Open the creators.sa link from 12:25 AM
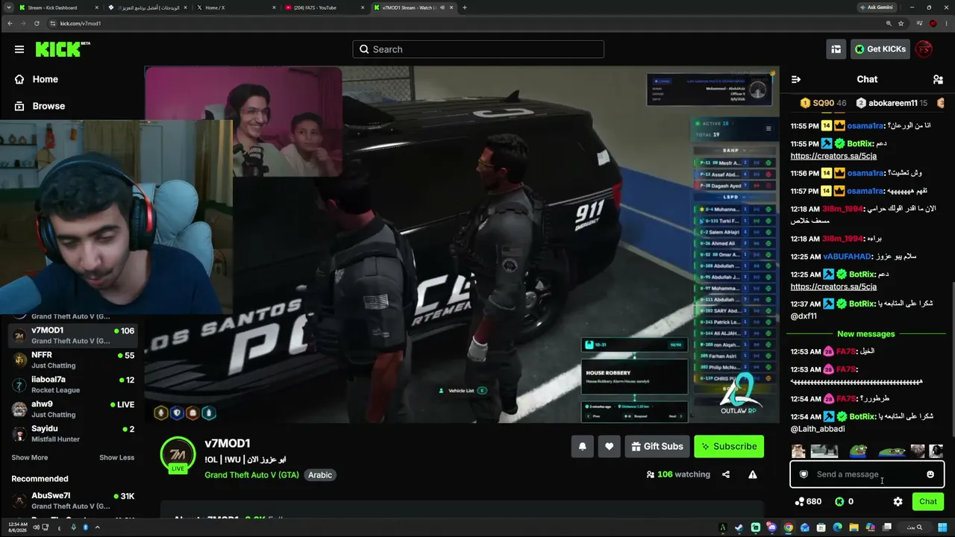Image resolution: width=955 pixels, height=537 pixels. tap(833, 286)
